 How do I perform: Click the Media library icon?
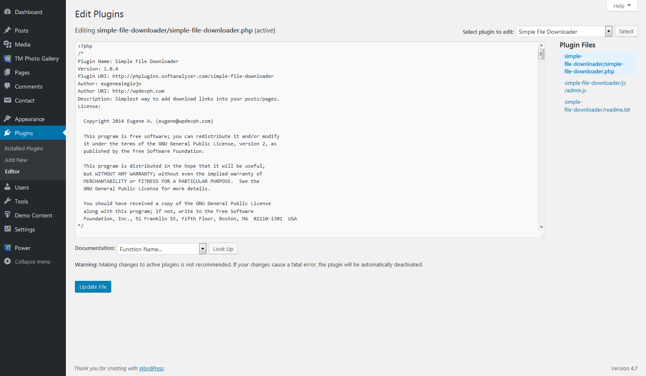click(x=7, y=44)
